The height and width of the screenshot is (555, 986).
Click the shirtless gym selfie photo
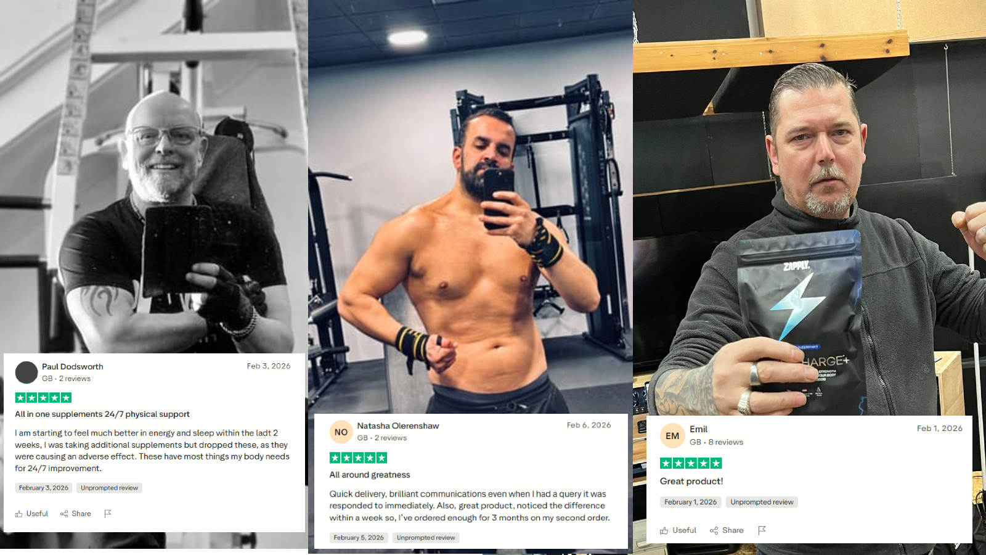[x=470, y=207]
